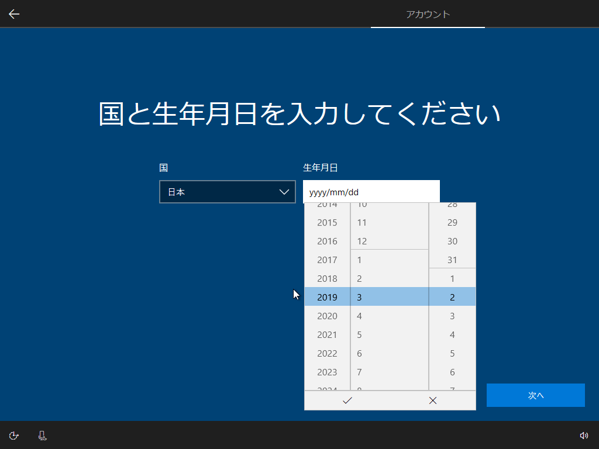The width and height of the screenshot is (599, 449).
Task: Pick day 31 in the day column
Action: pos(452,260)
